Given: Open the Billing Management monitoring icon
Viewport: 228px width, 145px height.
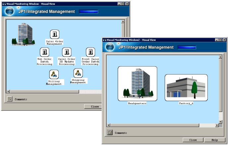Looking at the screenshot, I should 54,74.
